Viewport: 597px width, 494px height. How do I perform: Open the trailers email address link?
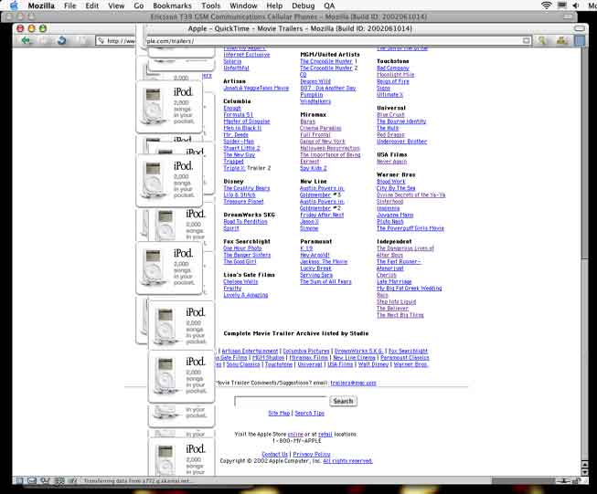click(353, 383)
